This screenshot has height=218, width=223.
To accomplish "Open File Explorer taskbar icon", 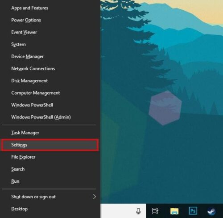I will point(174,211).
